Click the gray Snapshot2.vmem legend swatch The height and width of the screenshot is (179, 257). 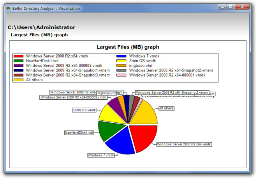tap(121, 70)
